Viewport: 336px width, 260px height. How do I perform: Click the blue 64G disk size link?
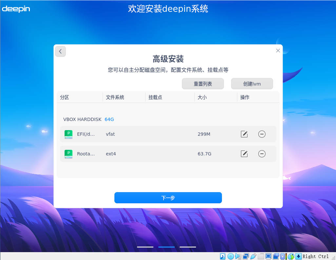[x=109, y=119]
